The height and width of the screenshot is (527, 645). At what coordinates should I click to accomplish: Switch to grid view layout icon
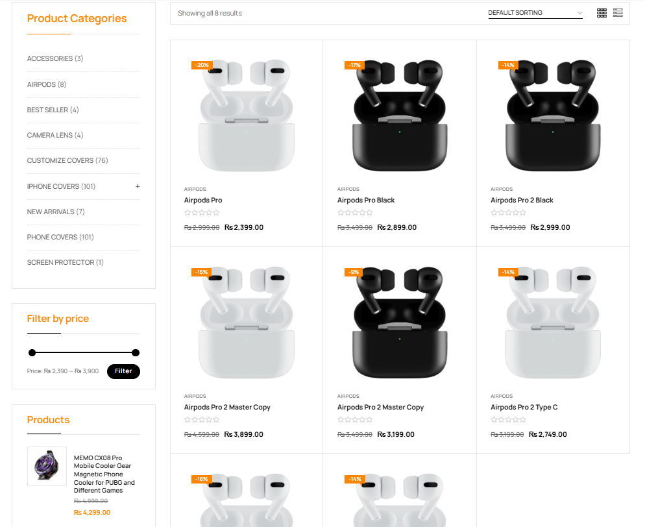click(602, 13)
